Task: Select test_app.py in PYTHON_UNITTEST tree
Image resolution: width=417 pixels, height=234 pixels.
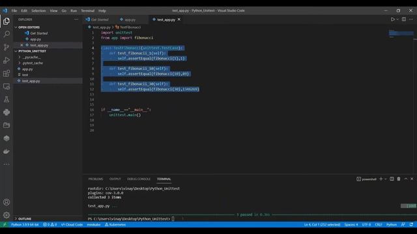Action: point(31,81)
